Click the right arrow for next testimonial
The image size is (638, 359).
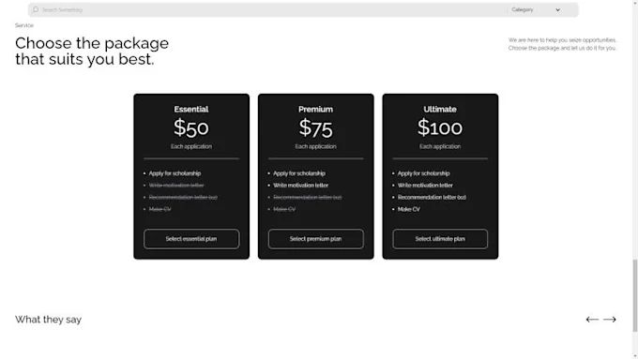click(x=610, y=320)
